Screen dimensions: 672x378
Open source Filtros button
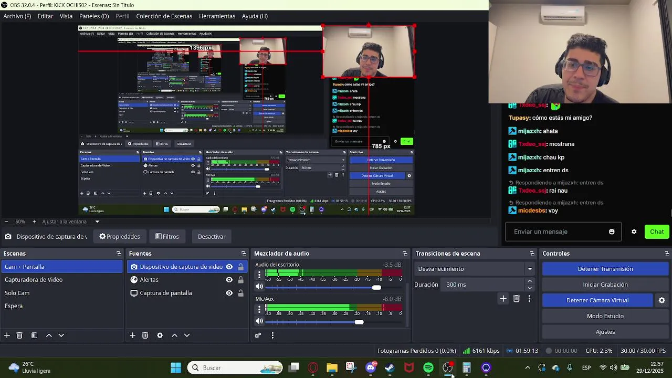click(167, 237)
